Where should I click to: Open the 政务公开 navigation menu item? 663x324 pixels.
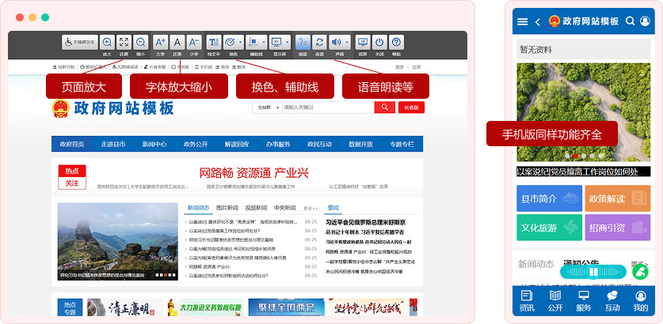[x=195, y=145]
